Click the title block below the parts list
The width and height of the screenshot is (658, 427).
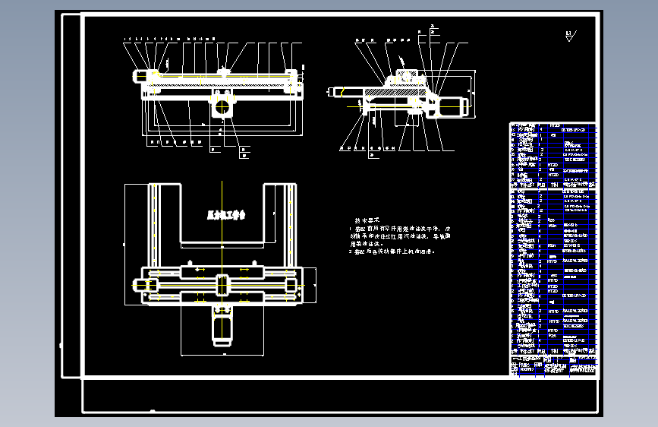tap(553, 366)
